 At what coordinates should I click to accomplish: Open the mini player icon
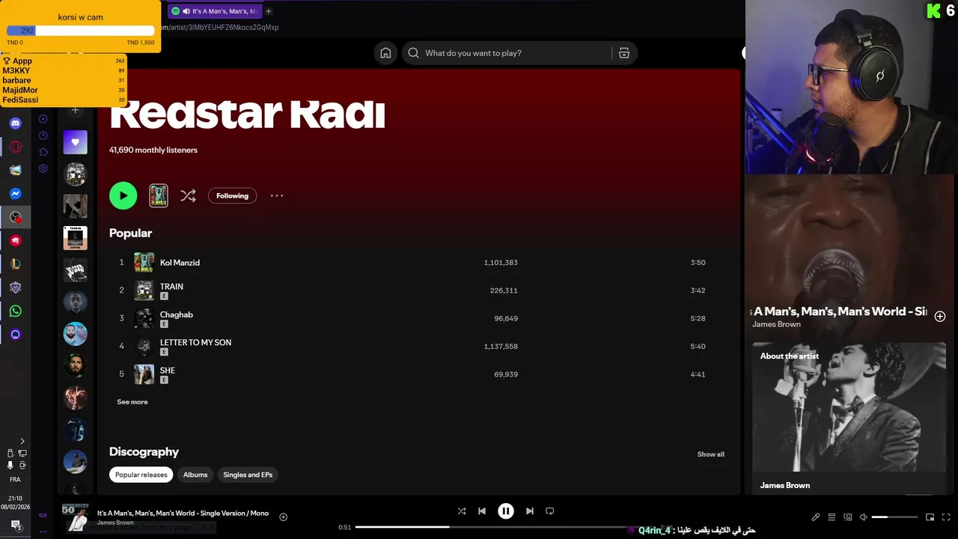point(930,517)
